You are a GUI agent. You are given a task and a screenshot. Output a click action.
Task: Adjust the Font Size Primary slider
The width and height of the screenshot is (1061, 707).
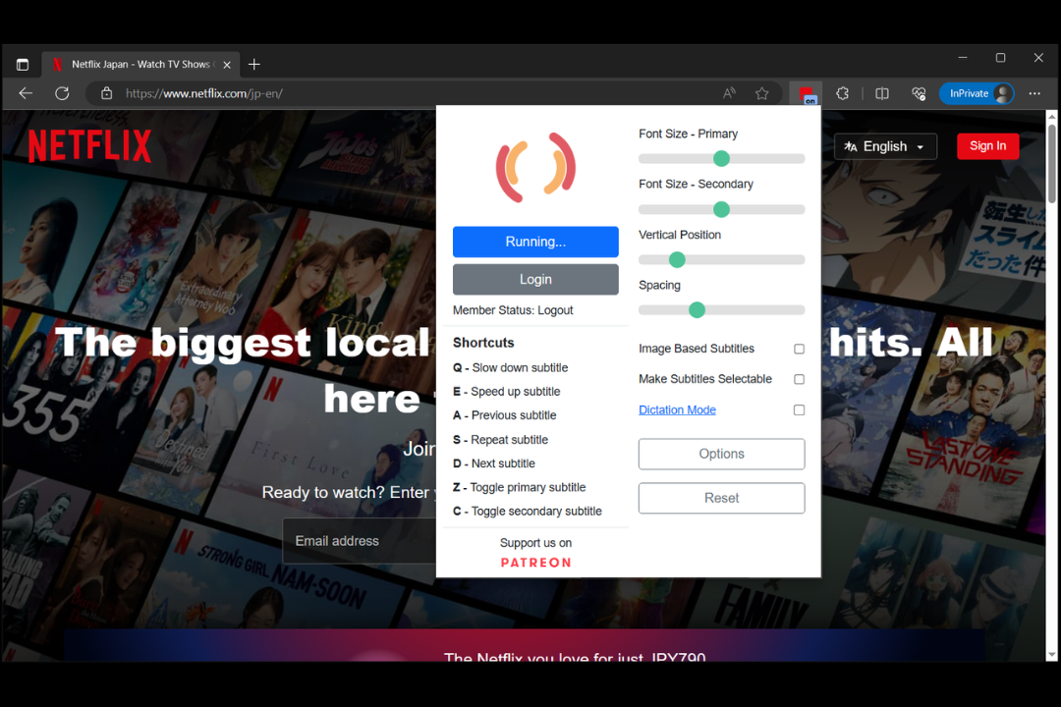721,158
